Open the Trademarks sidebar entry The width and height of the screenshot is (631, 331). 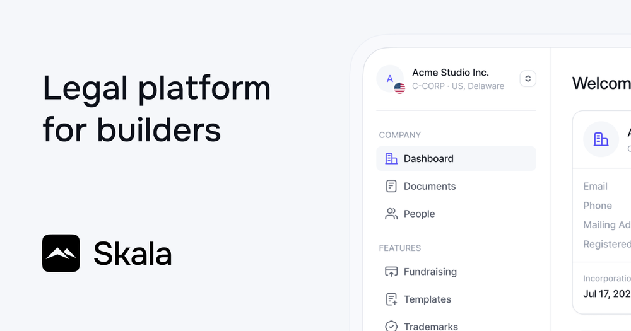pos(456,326)
